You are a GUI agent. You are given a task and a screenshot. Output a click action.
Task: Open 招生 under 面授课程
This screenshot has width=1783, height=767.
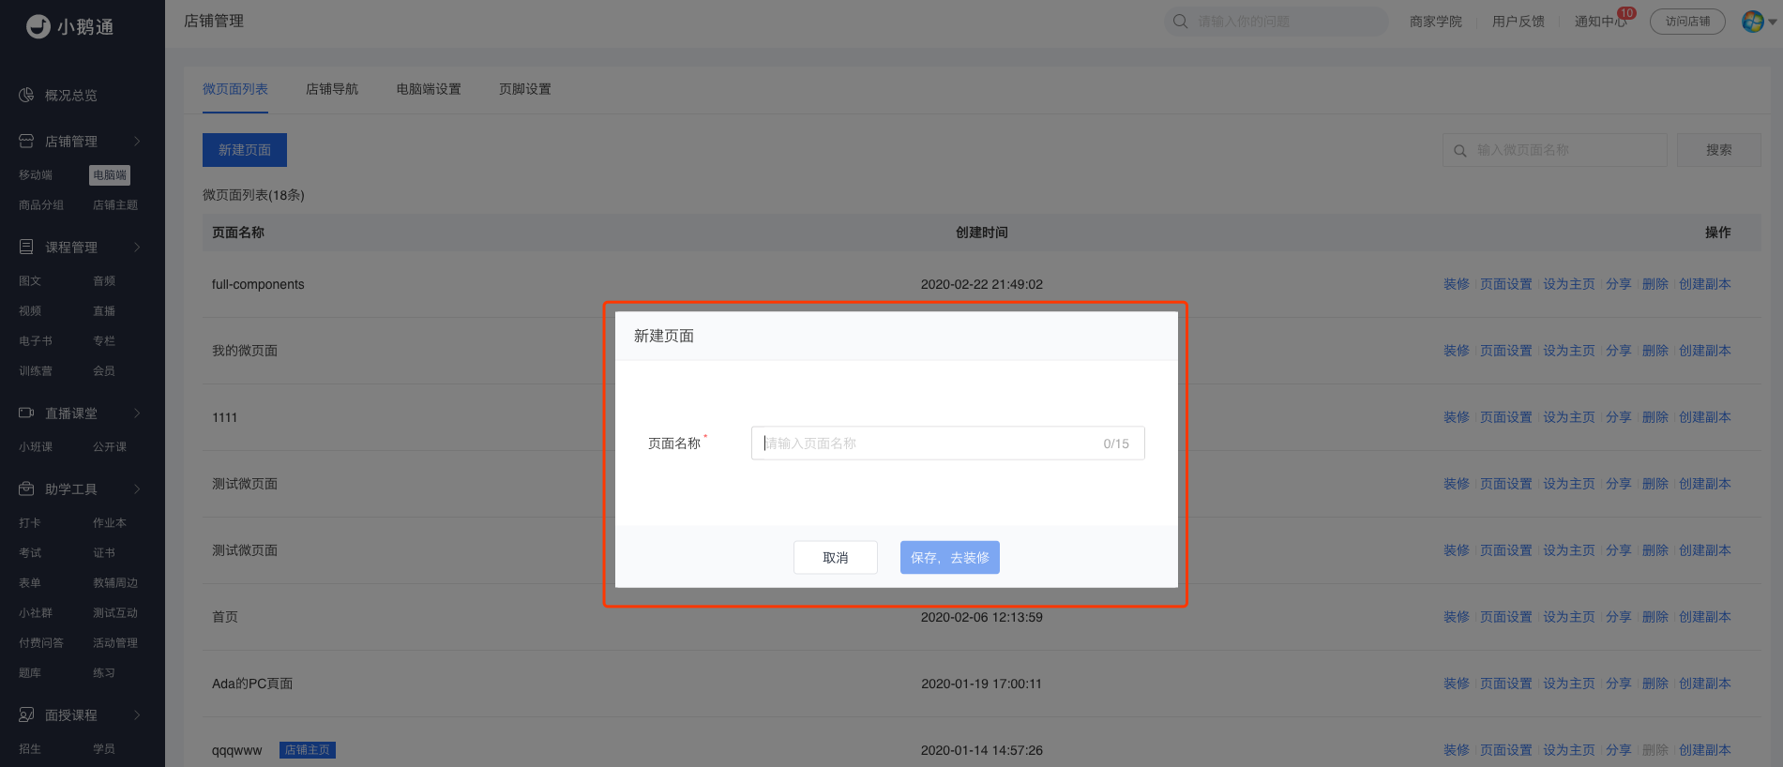(30, 749)
